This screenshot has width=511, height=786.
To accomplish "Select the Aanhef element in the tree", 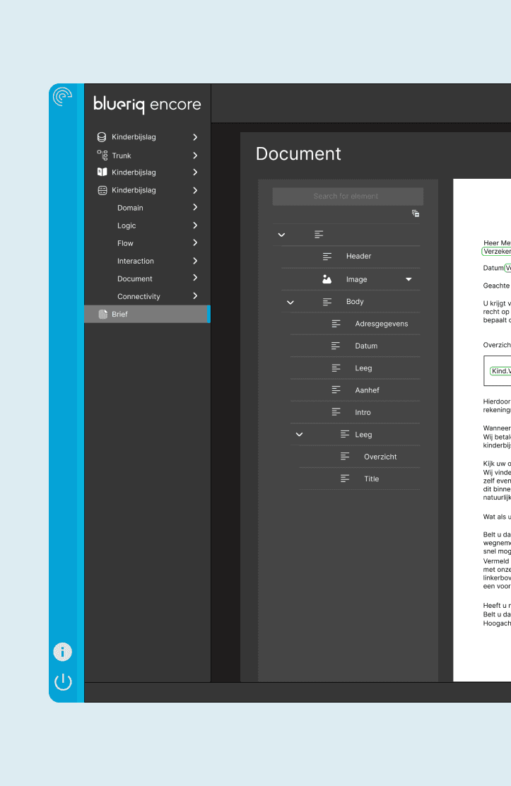I will (x=367, y=390).
